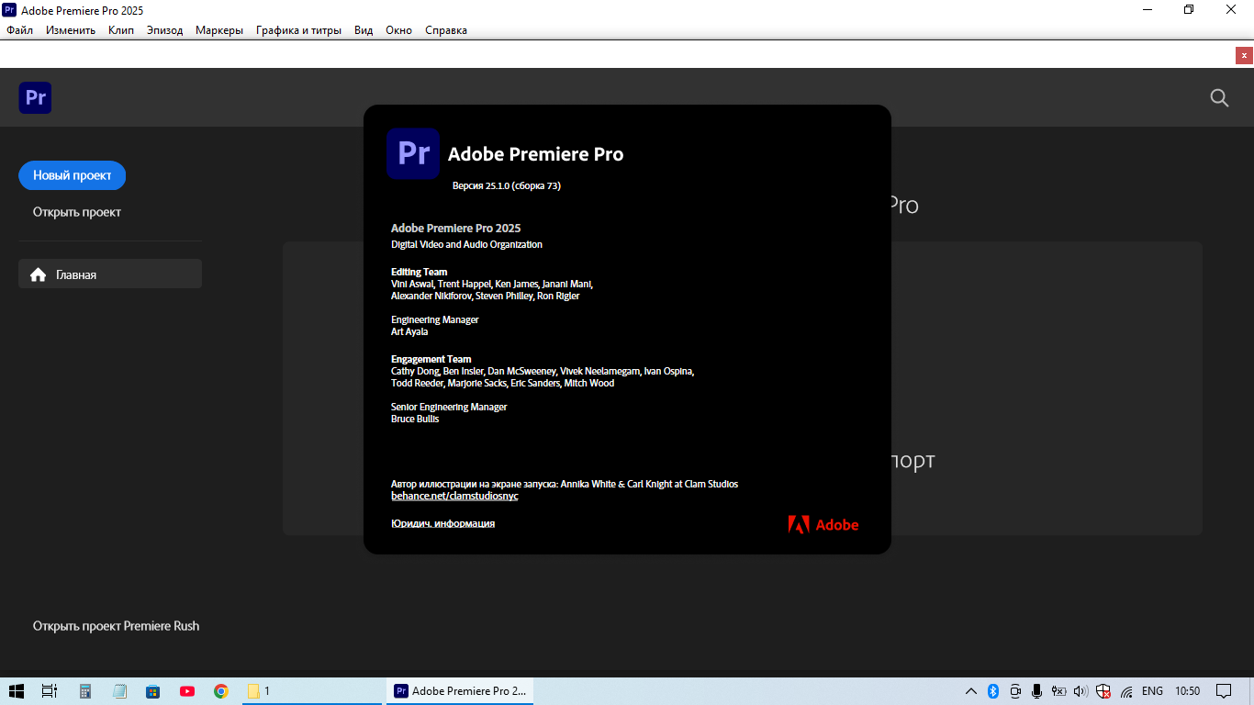Open the Файл menu
1254x705 pixels.
point(19,30)
